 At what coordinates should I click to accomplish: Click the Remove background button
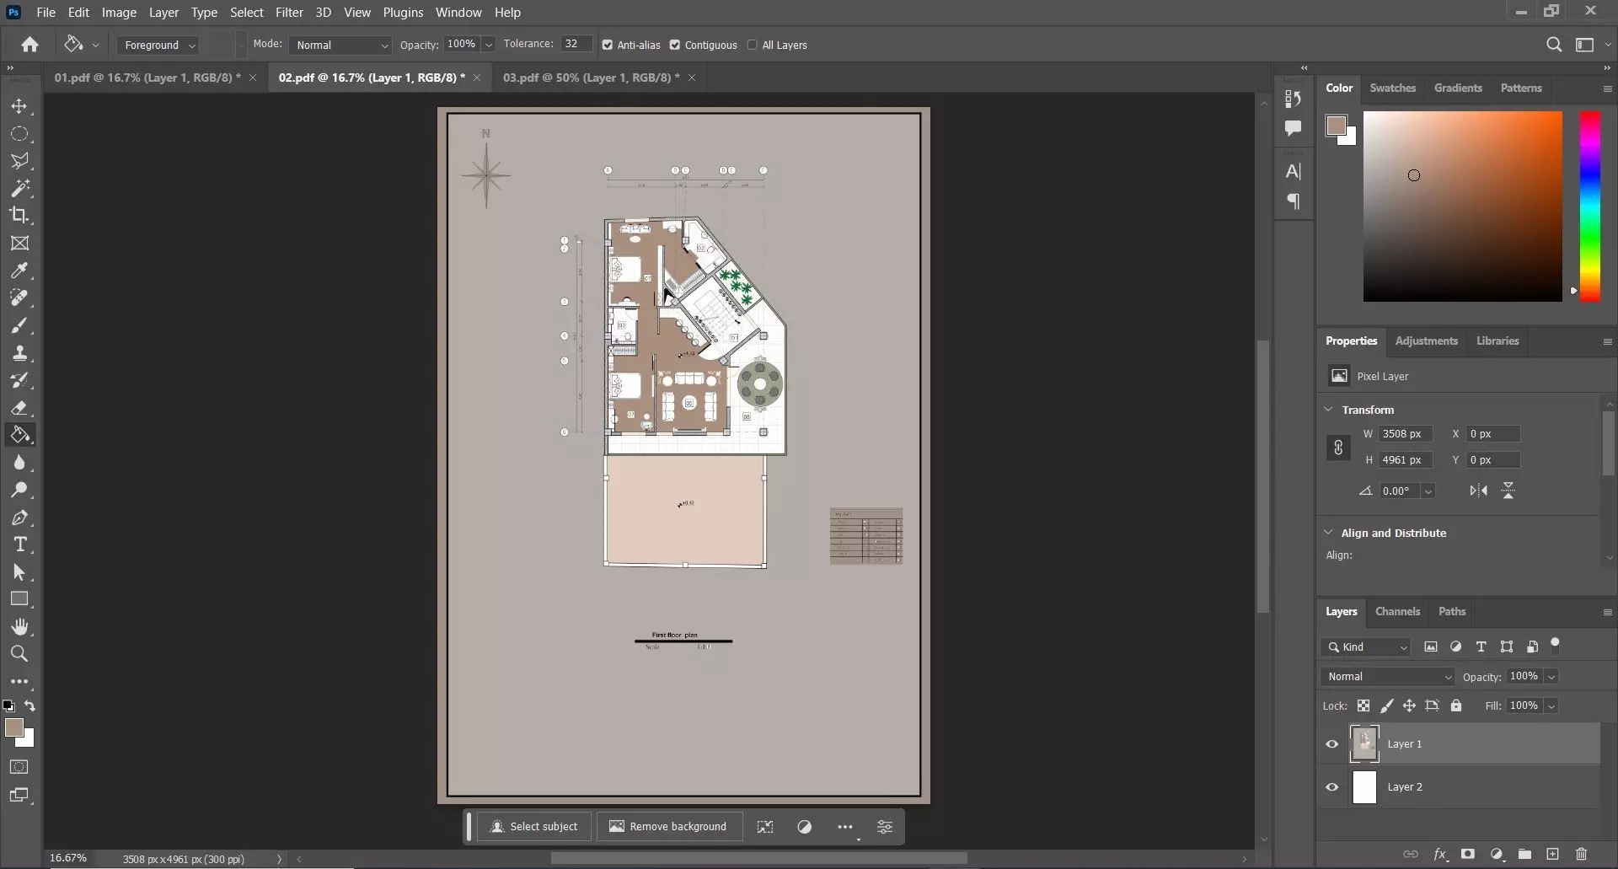668,827
